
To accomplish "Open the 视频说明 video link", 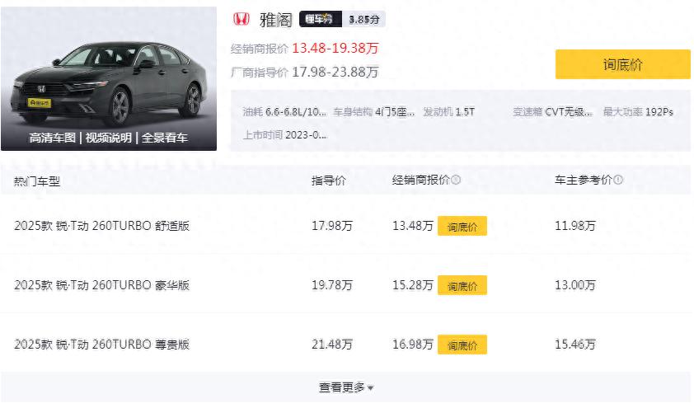I will click(109, 138).
